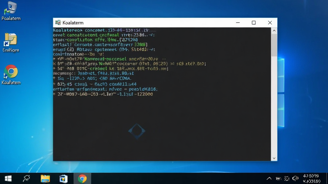This screenshot has height=184, width=328.
Task: Click the Koalaterm vertical scrollbar thumb
Action: pyautogui.click(x=274, y=45)
